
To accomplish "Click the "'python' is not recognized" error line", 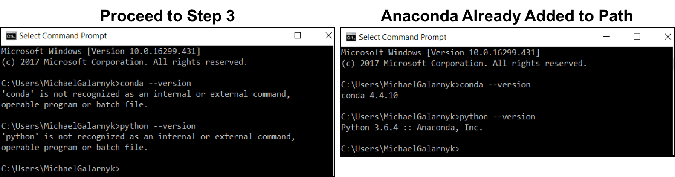I will (x=148, y=137).
